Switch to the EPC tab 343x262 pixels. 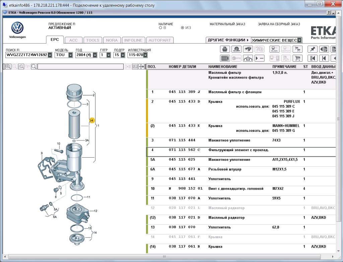click(x=55, y=40)
